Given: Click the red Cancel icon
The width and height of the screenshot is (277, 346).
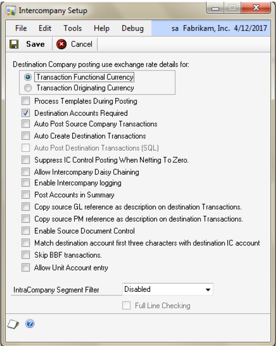Looking at the screenshot, I should click(x=62, y=44).
